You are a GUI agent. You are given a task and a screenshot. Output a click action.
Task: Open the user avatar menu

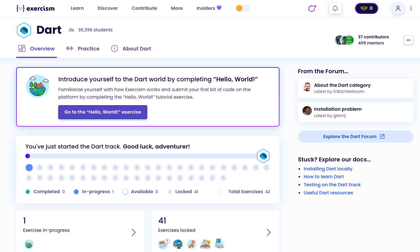coord(398,8)
